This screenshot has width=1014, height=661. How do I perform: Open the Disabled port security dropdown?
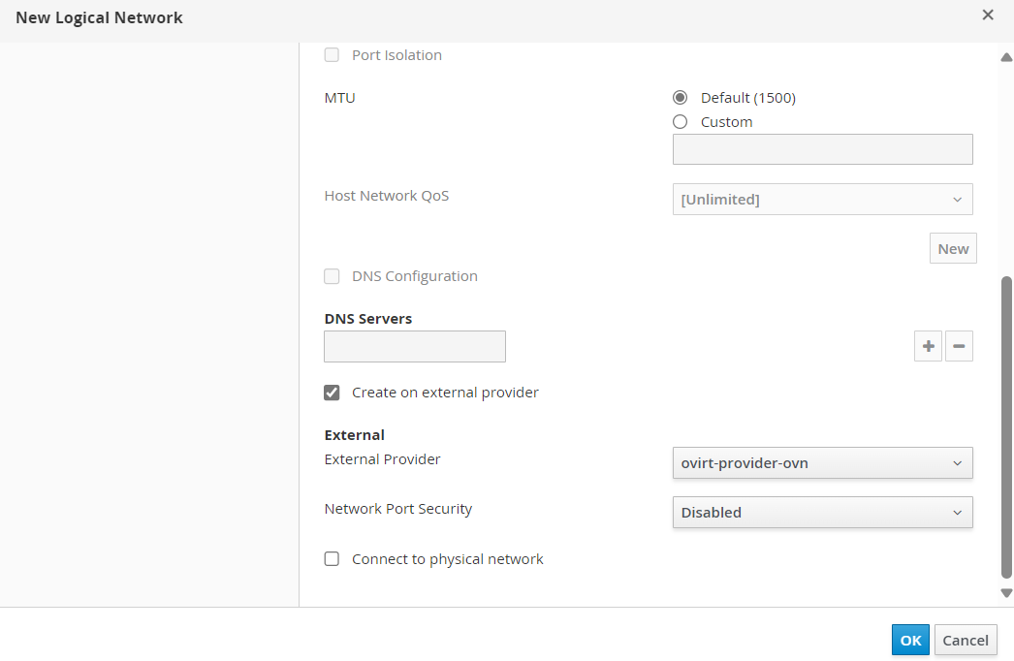pyautogui.click(x=823, y=513)
